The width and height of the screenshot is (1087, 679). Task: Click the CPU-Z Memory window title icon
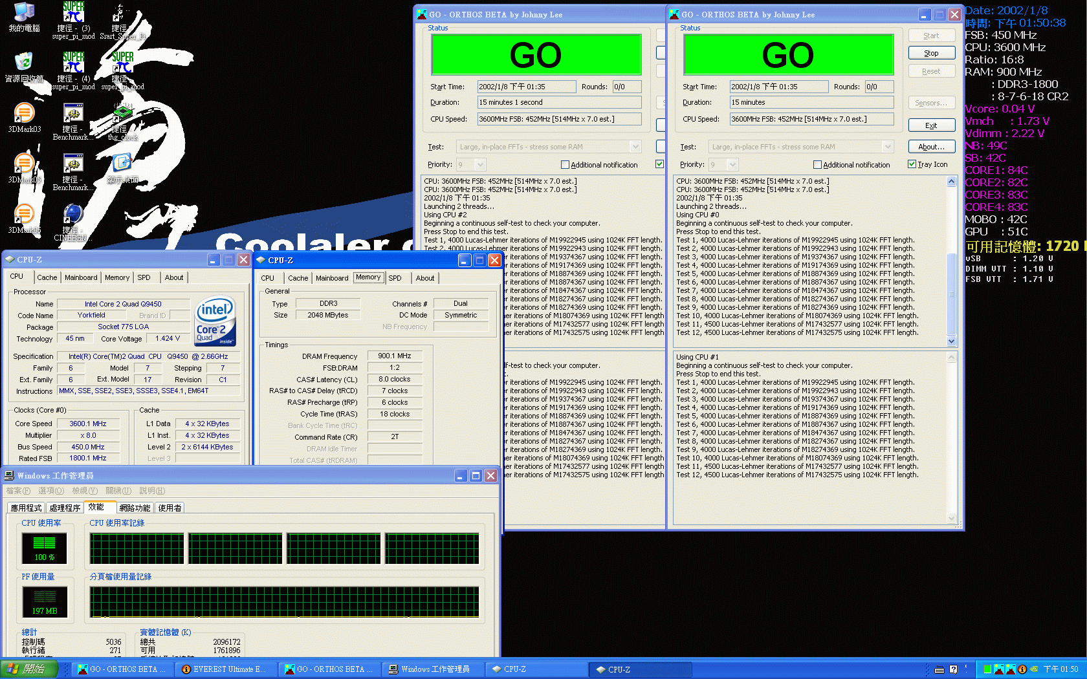click(x=261, y=260)
